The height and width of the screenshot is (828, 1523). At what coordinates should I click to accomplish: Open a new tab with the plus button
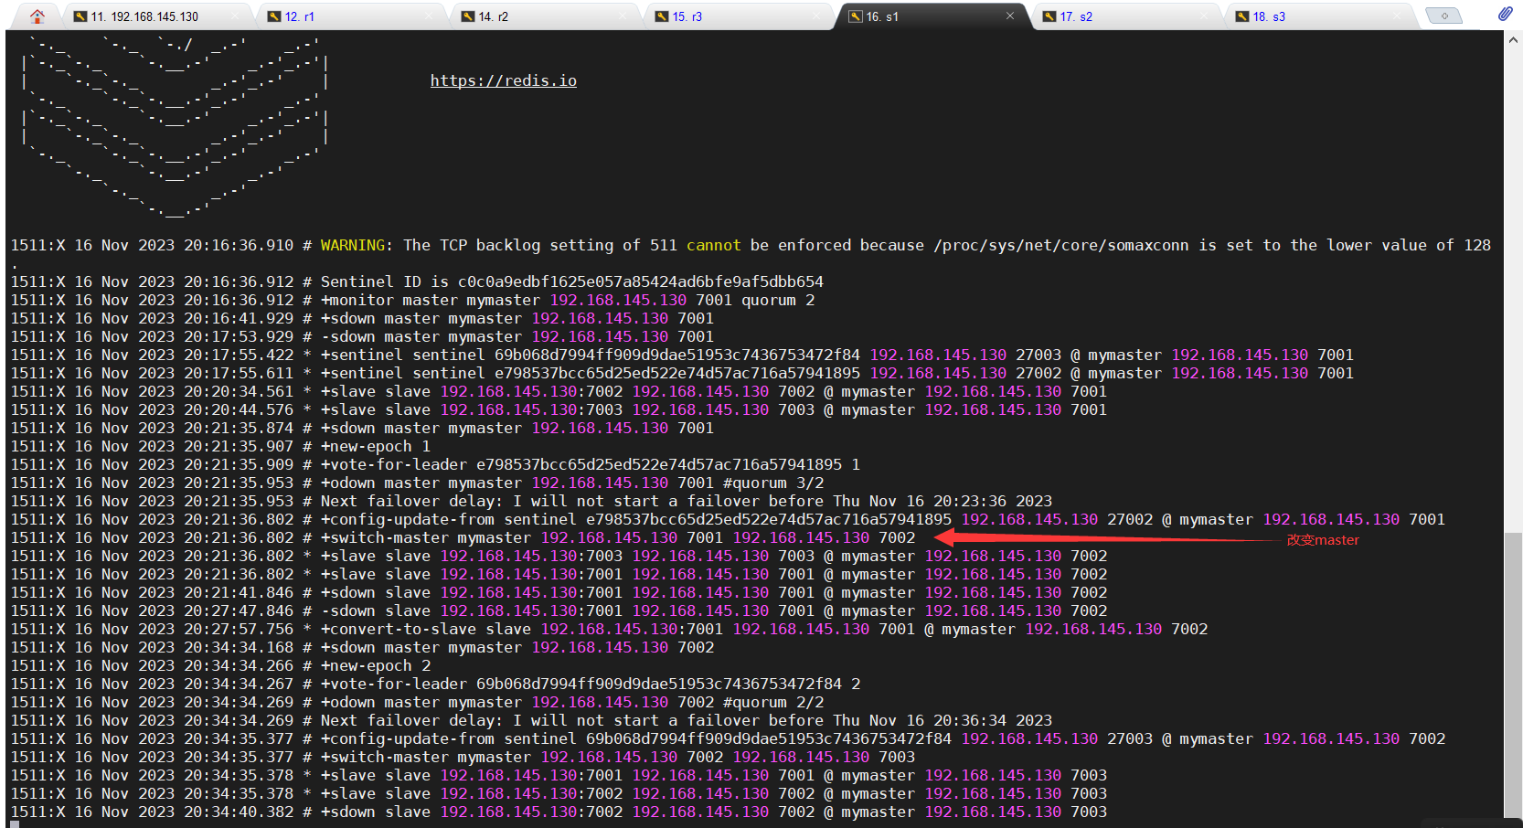(x=1444, y=16)
